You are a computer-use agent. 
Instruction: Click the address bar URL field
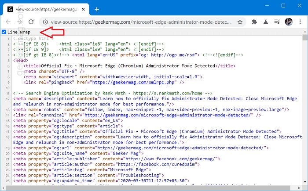(141, 22)
